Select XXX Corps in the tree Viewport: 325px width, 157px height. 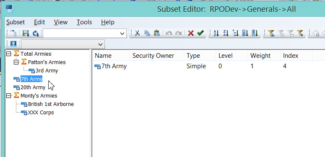(41, 113)
